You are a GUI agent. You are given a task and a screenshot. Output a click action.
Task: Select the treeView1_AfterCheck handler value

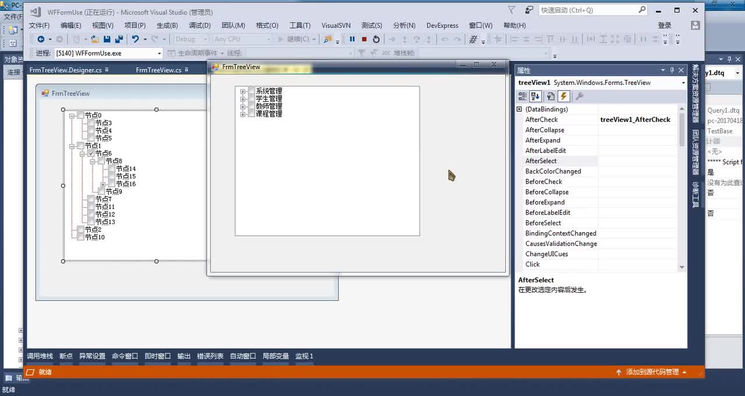coord(636,120)
